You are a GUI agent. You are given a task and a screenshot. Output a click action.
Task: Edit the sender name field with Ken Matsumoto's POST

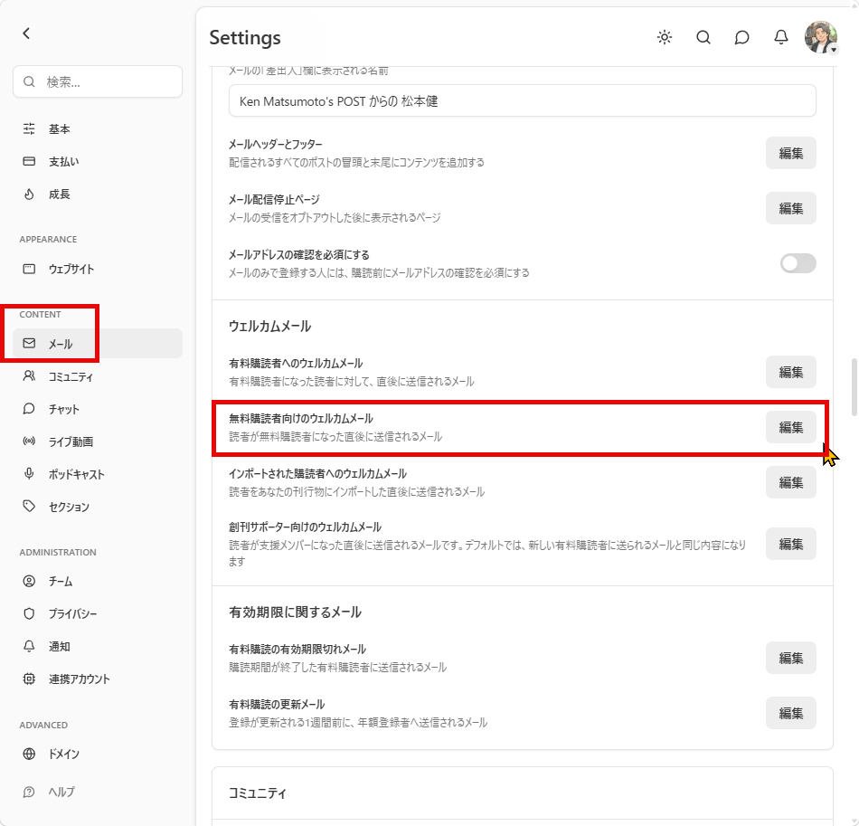(522, 100)
